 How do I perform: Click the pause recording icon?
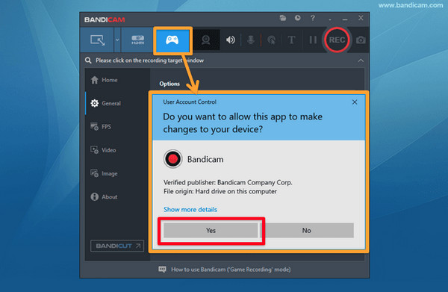tap(313, 40)
